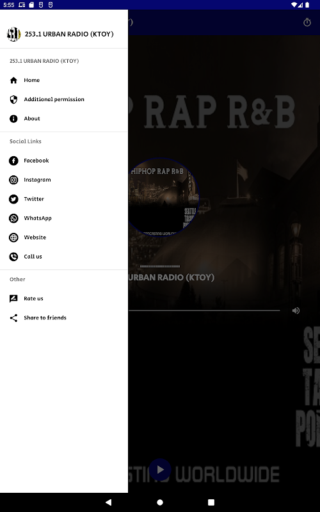320x512 pixels.
Task: Tap the station logo in drawer header
Action: tap(13, 35)
